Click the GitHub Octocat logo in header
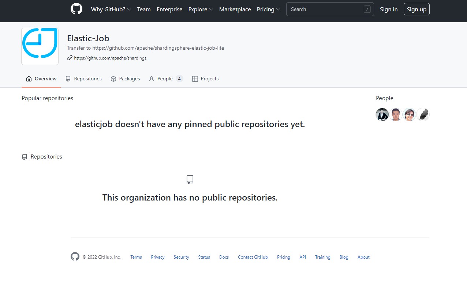The image size is (467, 286). tap(76, 9)
